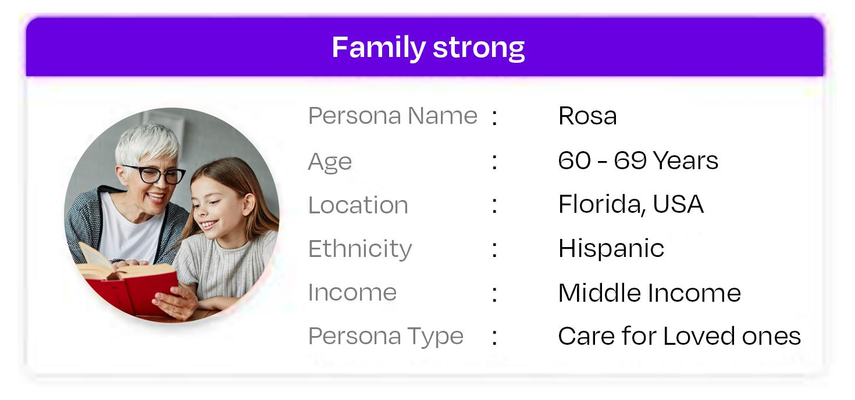Click the circular persona photo
855x400 pixels.
(x=172, y=215)
